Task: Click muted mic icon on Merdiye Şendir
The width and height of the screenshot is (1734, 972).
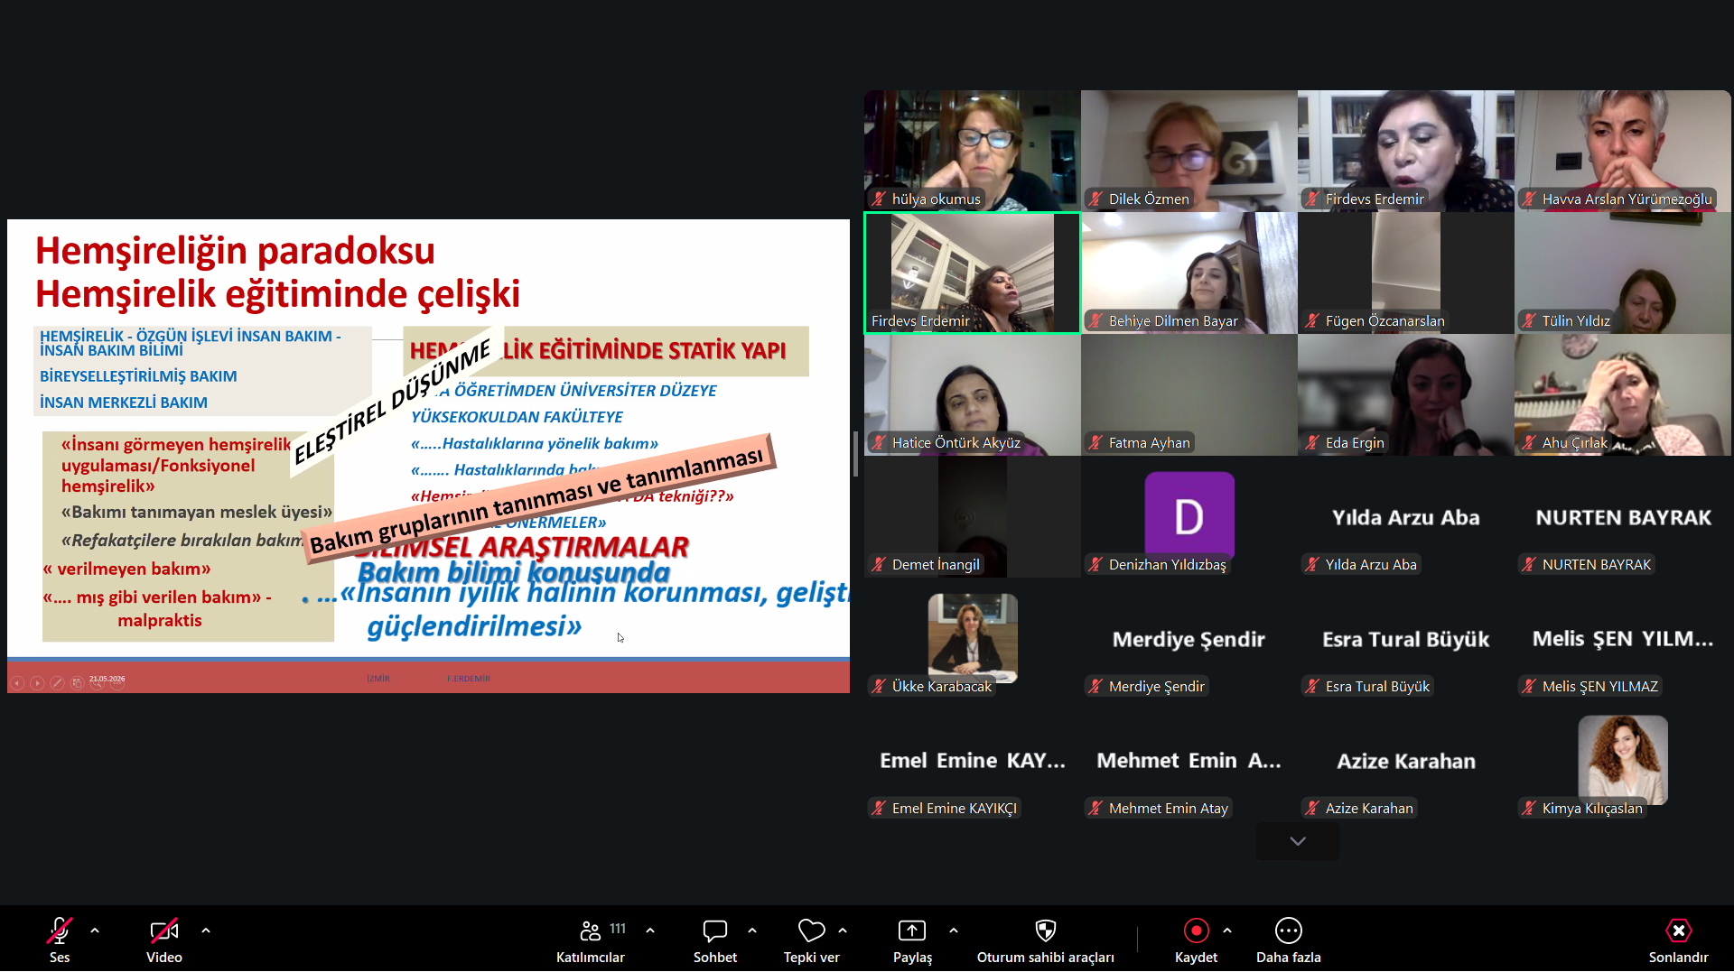Action: coord(1096,686)
